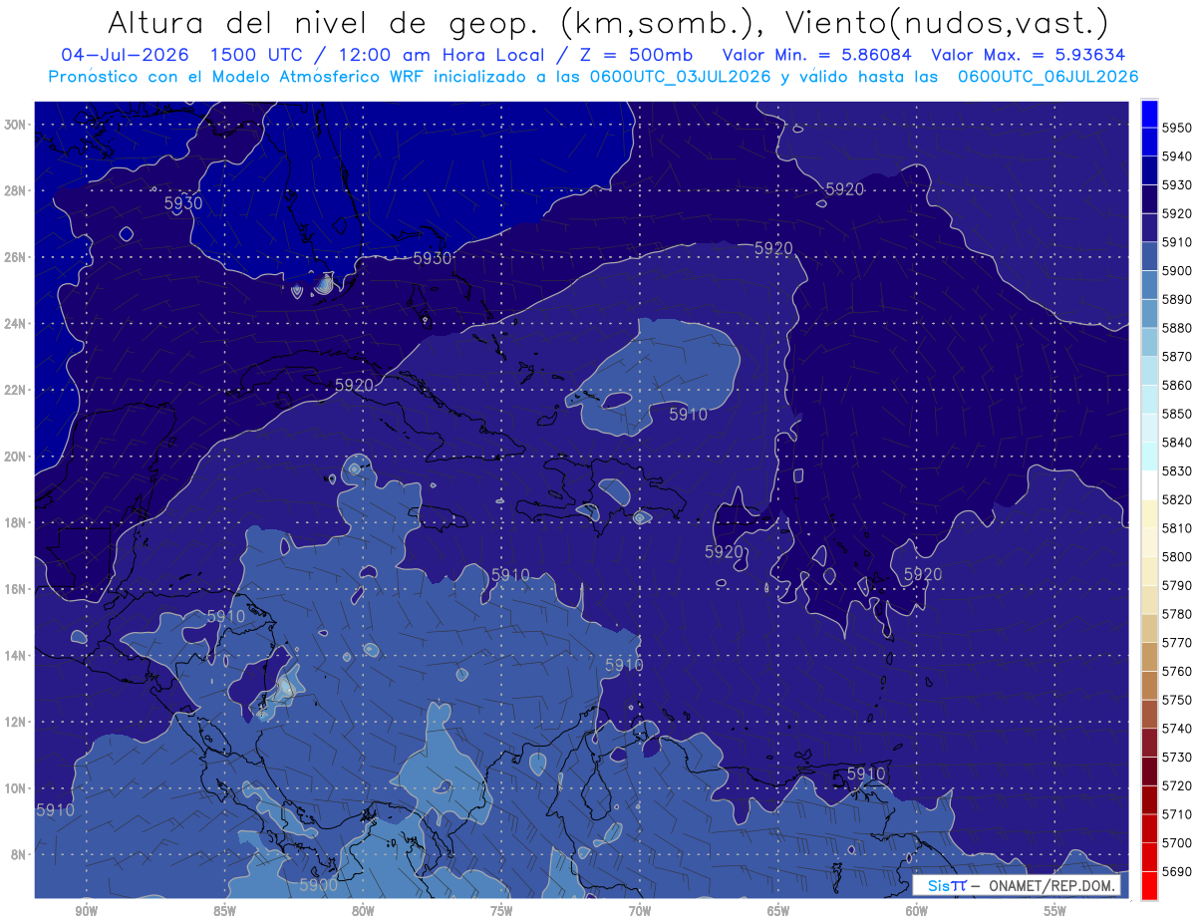Click the 5860 color scale label
The width and height of the screenshot is (1196, 924).
click(1177, 385)
